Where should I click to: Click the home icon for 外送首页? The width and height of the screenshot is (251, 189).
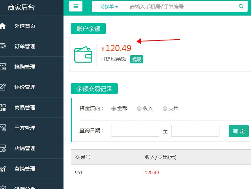click(x=3, y=26)
